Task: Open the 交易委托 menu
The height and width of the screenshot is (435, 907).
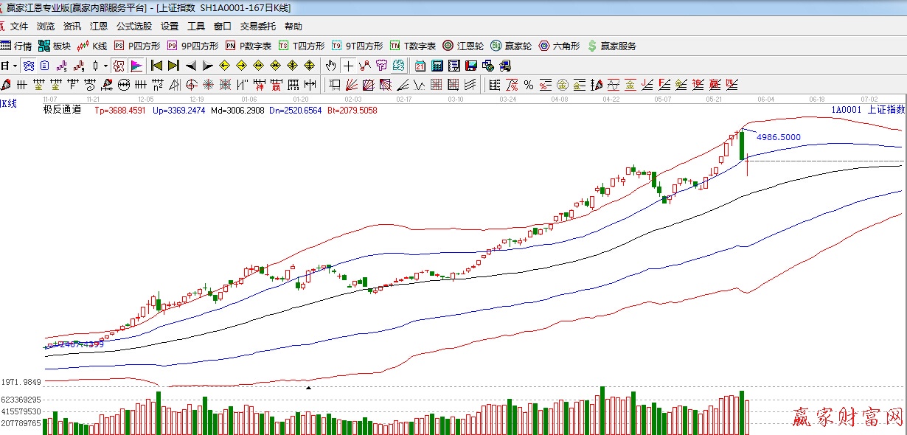Action: 257,27
